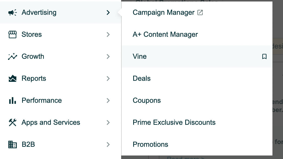Expand the Performance submenu arrow
Screen dimensions: 283x159
108,100
